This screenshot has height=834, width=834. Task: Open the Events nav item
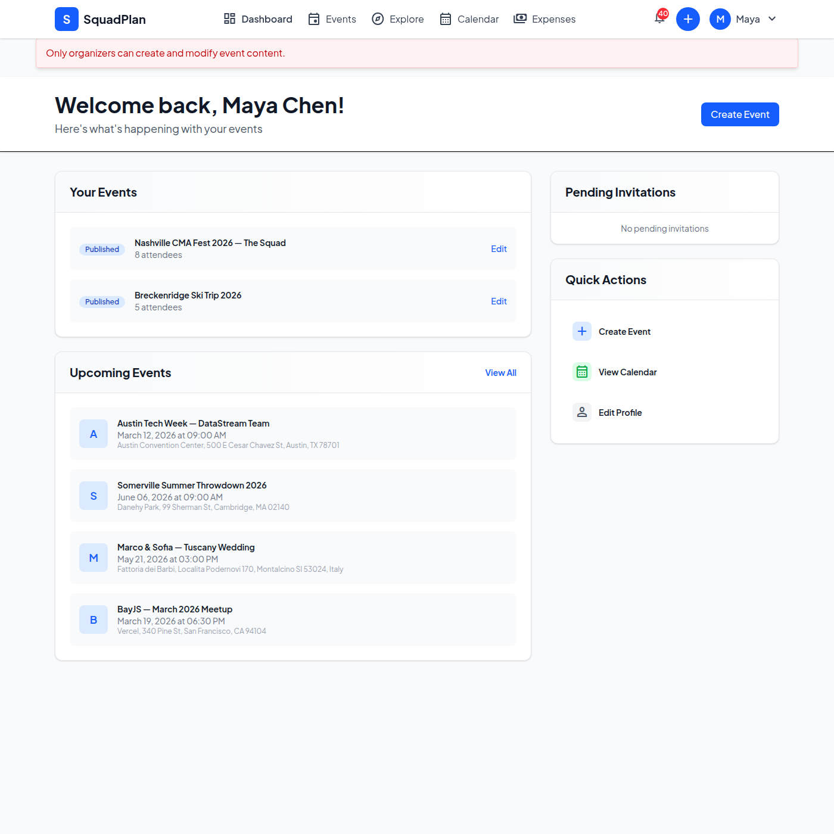pos(332,19)
